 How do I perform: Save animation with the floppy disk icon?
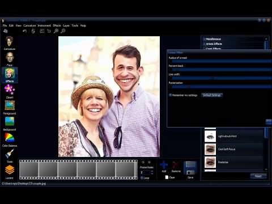point(190,168)
